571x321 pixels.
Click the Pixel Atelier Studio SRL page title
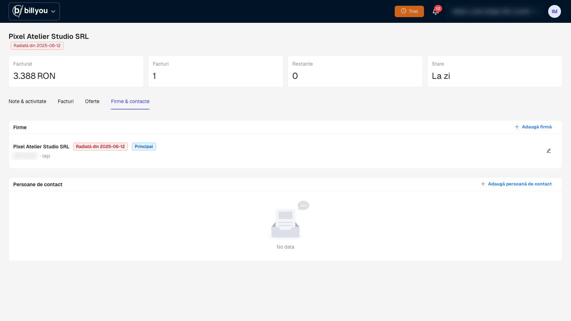pos(49,36)
